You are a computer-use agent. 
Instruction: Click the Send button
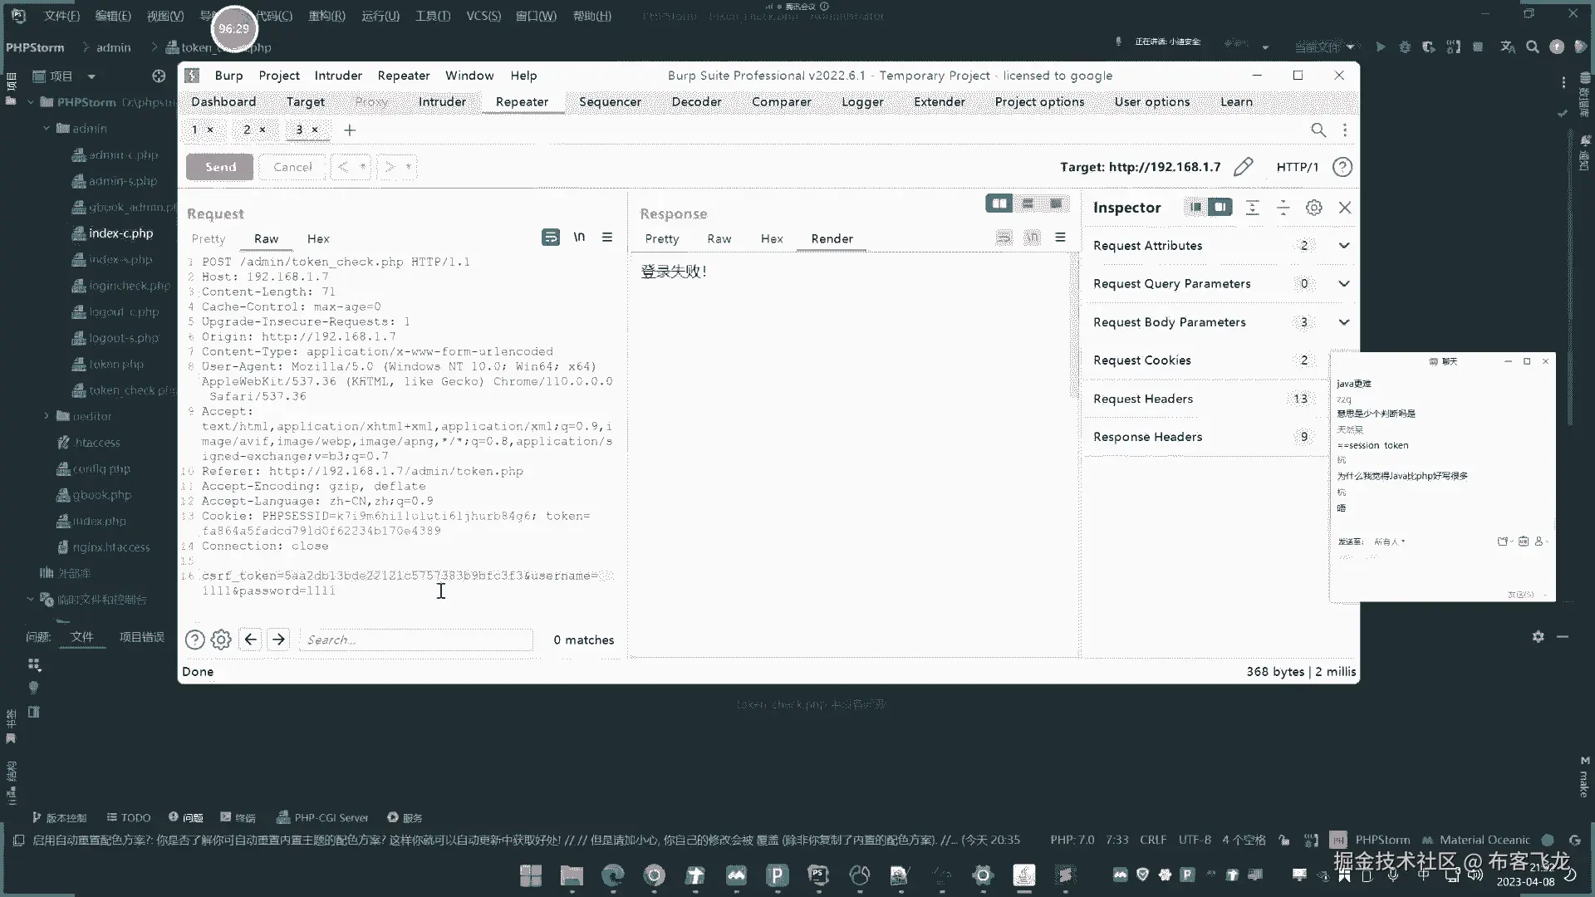(x=220, y=167)
